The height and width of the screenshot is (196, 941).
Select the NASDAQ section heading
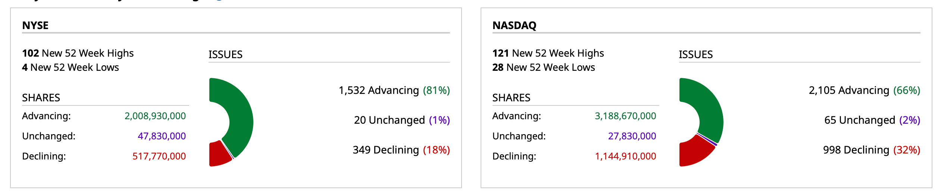coord(514,25)
